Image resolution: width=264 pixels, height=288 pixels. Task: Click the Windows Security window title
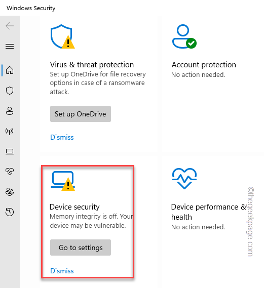31,8
